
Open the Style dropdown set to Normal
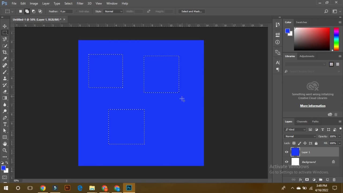pyautogui.click(x=113, y=11)
